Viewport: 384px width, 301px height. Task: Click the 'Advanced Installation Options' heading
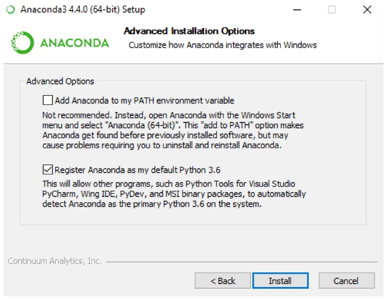pos(189,31)
